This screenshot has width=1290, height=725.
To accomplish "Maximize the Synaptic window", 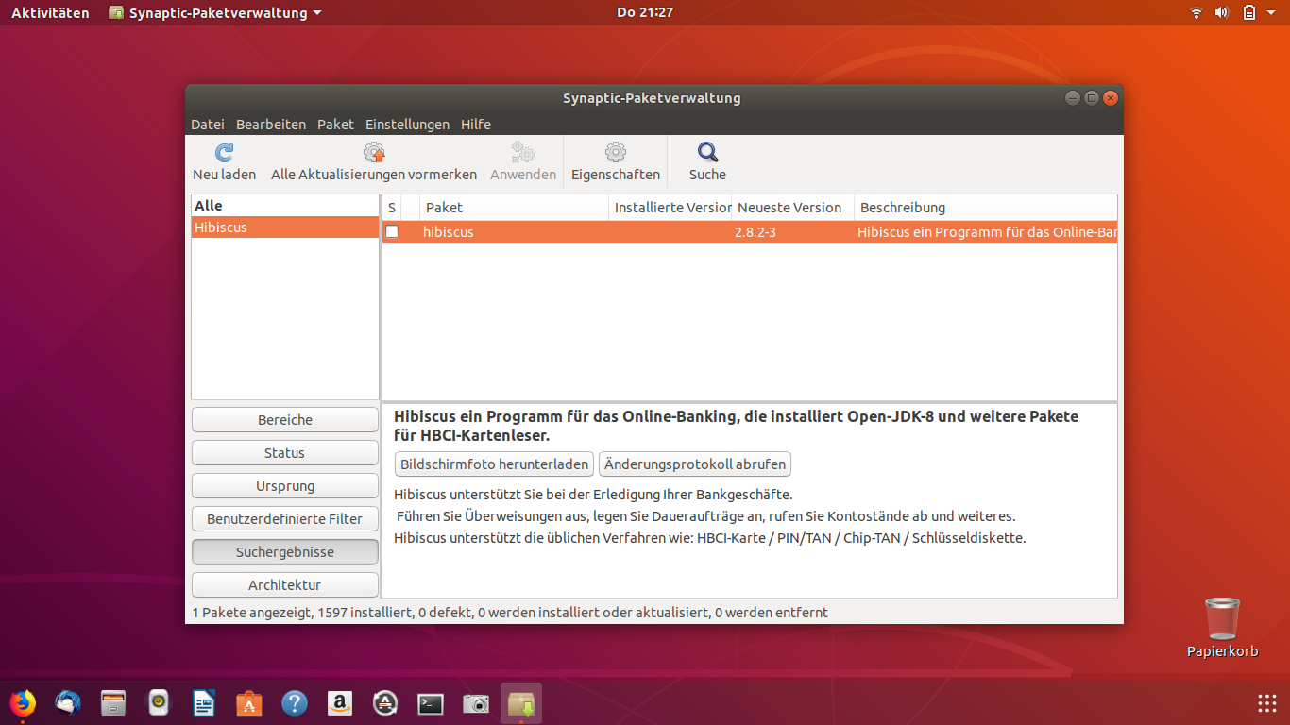I will pyautogui.click(x=1092, y=98).
